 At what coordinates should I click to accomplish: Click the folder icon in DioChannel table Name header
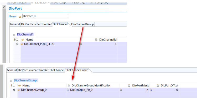pyautogui.click(x=23, y=40)
